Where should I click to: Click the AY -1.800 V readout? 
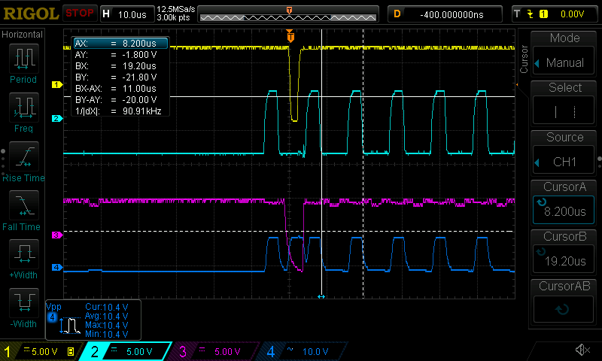pyautogui.click(x=116, y=55)
